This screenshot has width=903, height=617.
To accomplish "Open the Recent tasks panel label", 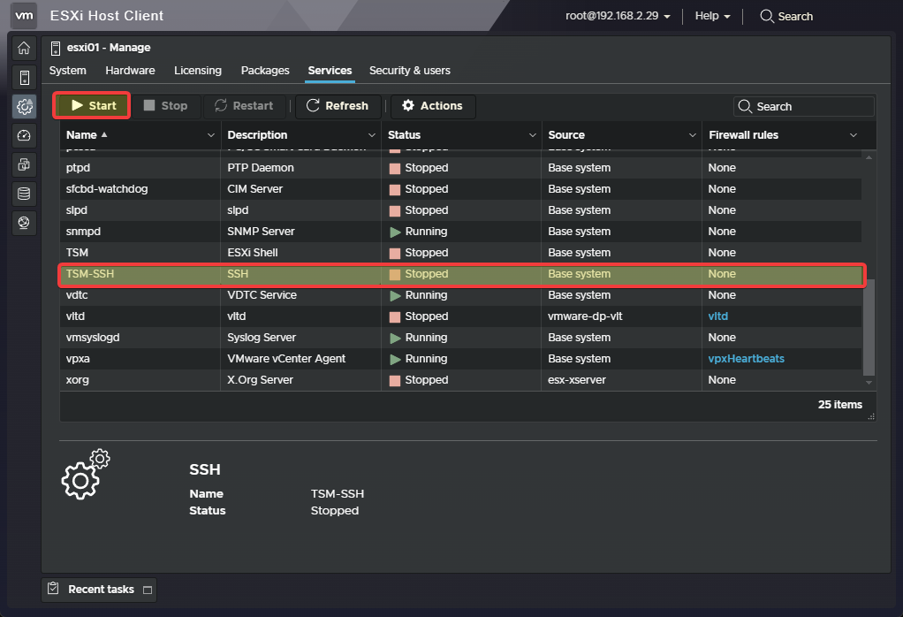I will [101, 590].
